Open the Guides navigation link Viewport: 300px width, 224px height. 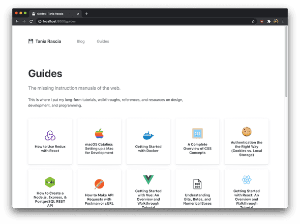pos(103,42)
